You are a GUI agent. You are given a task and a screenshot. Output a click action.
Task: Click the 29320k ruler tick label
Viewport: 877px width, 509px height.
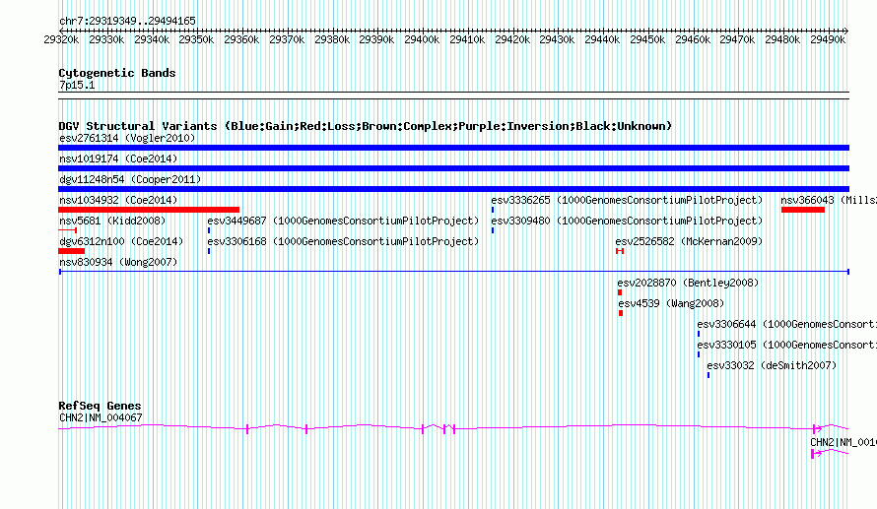[61, 39]
